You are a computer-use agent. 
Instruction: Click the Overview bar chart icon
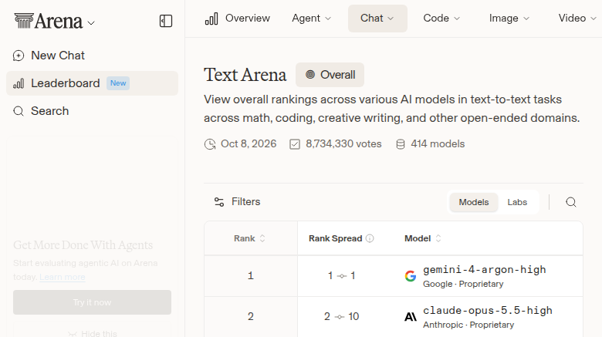[211, 19]
